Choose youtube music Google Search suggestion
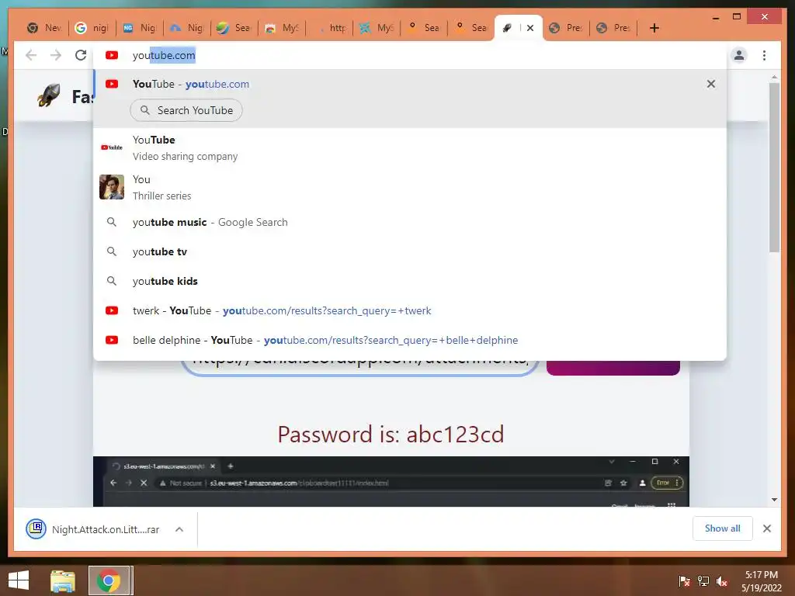The width and height of the screenshot is (795, 596). [x=410, y=222]
